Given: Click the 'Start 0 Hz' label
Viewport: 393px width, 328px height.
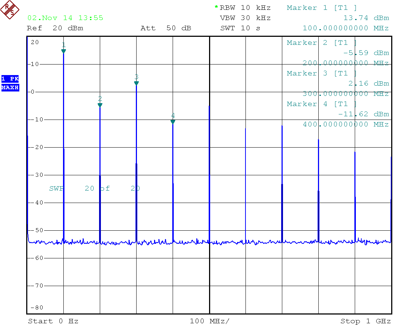Looking at the screenshot, I should tap(53, 321).
